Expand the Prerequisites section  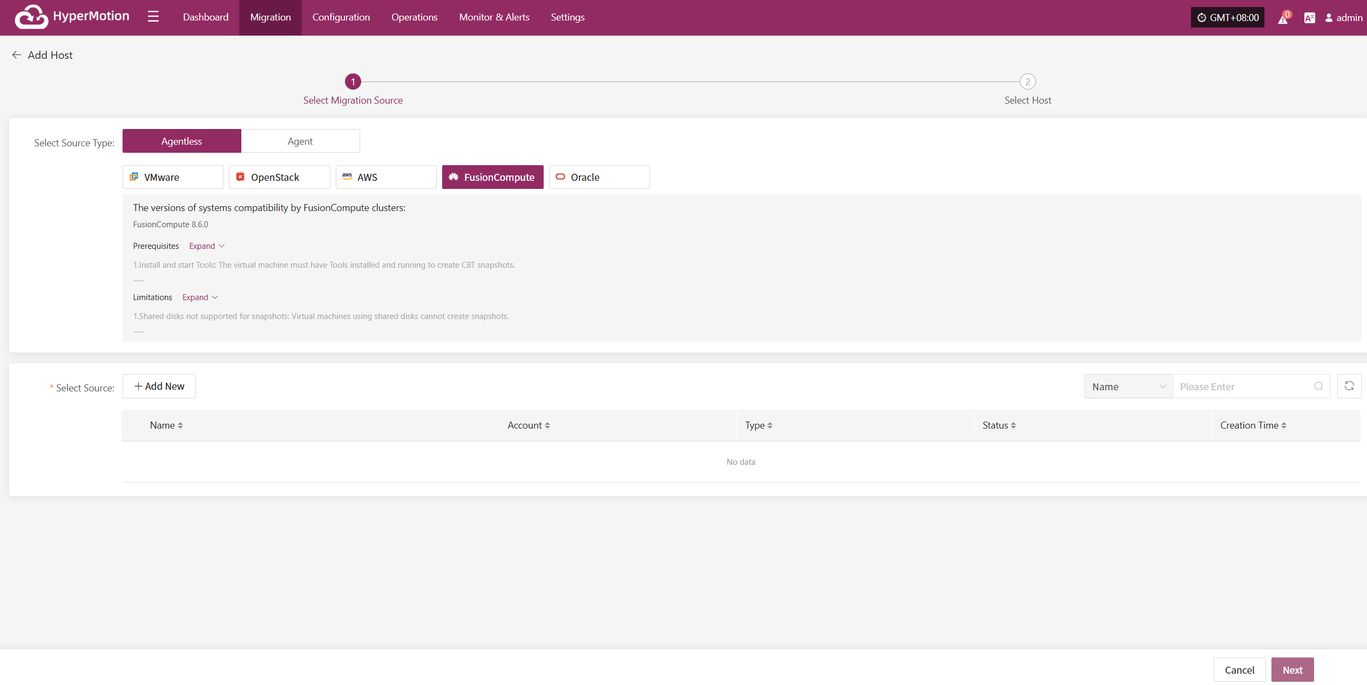pyautogui.click(x=207, y=246)
